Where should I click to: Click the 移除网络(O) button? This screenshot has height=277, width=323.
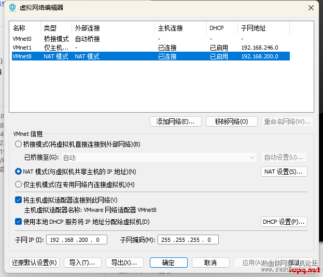(x=232, y=121)
